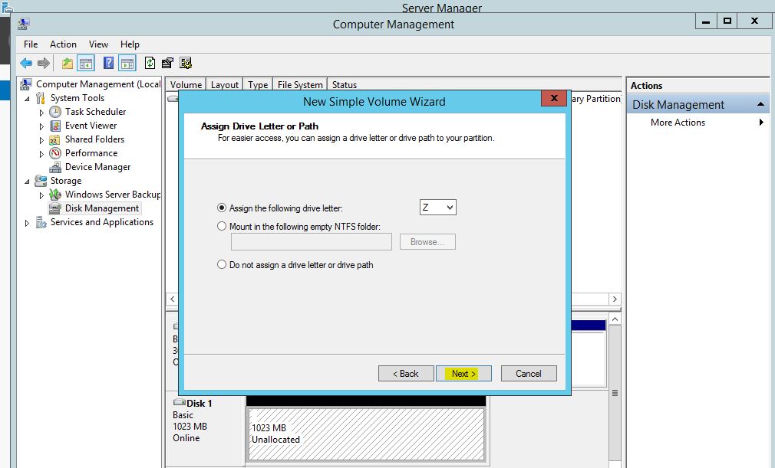775x468 pixels.
Task: Choose 'Mount in the following empty NTFS folder'
Action: (223, 226)
